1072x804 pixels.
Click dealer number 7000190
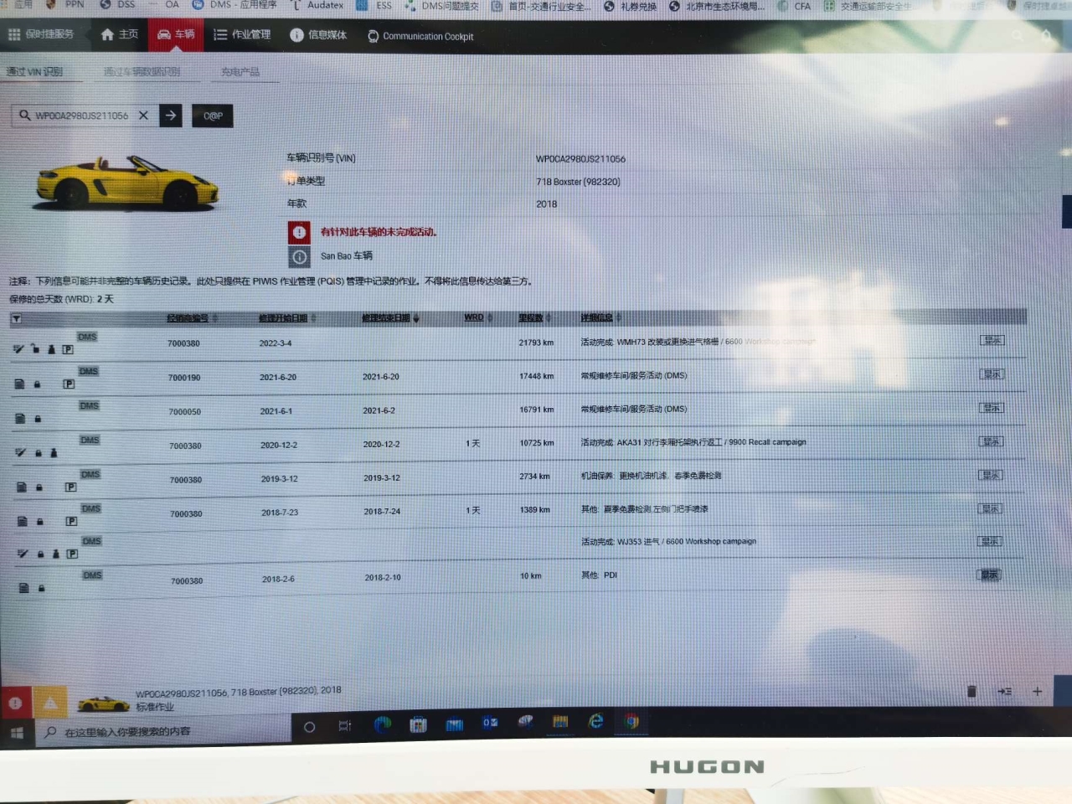tap(184, 378)
